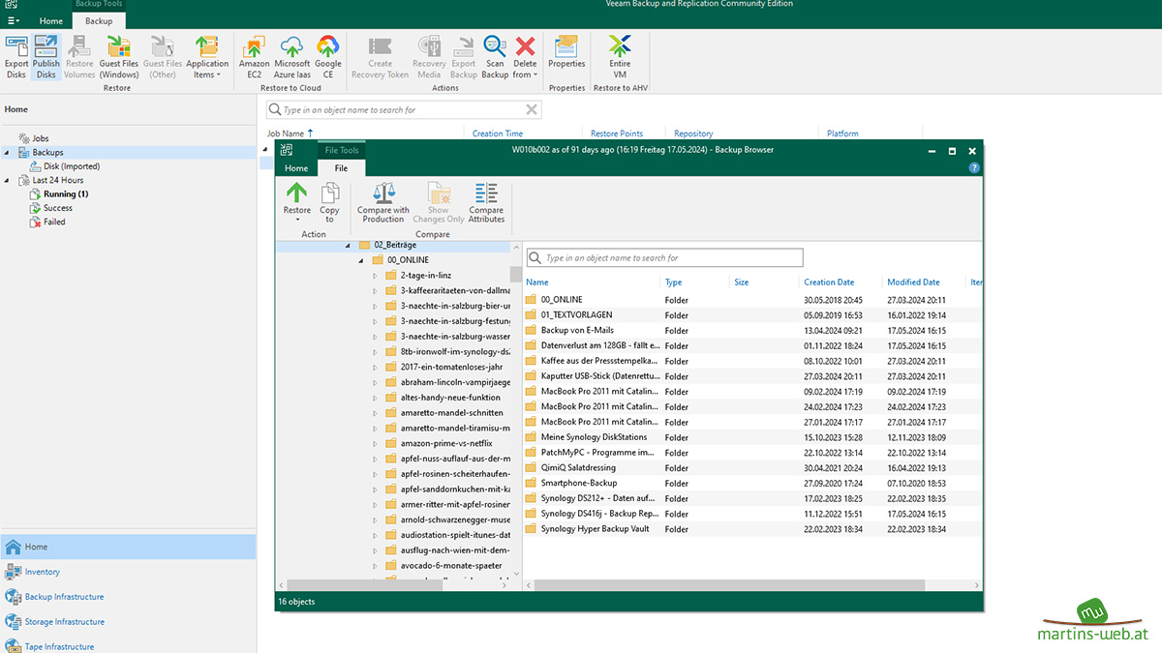The height and width of the screenshot is (653, 1162).
Task: Choose Amazon EC2 restore to cloud
Action: [255, 57]
